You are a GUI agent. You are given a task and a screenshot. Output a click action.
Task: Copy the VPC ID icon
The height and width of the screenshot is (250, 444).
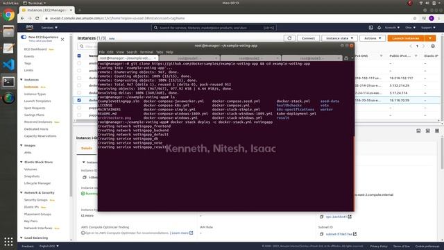click(322, 217)
